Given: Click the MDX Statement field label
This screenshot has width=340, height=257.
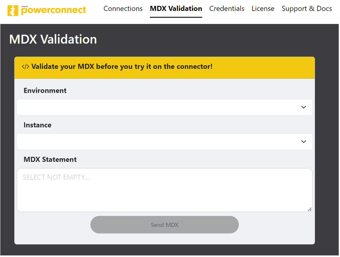Looking at the screenshot, I should click(50, 160).
